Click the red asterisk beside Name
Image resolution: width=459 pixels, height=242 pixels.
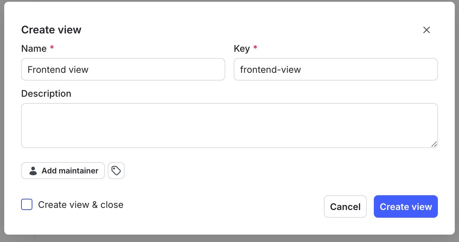pos(52,48)
